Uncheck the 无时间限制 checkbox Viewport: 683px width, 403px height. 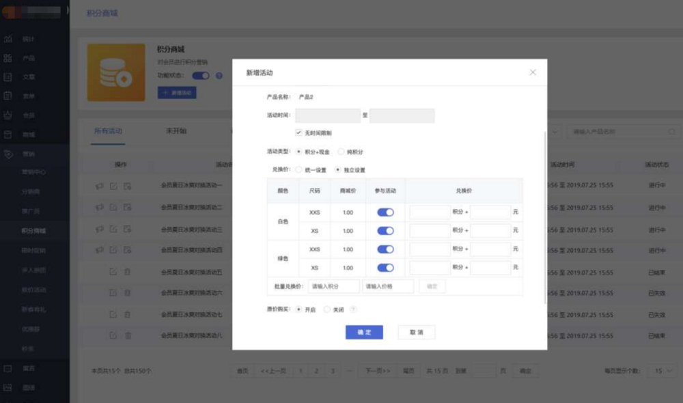pos(298,133)
